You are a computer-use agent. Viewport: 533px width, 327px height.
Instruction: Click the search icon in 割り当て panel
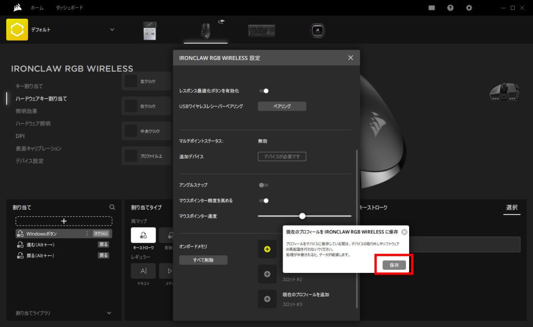[x=112, y=207]
